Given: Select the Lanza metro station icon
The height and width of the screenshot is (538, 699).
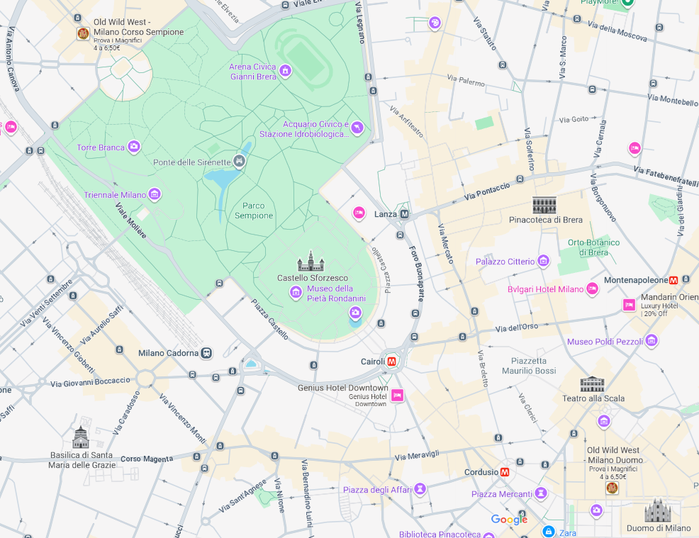Looking at the screenshot, I should [x=404, y=214].
